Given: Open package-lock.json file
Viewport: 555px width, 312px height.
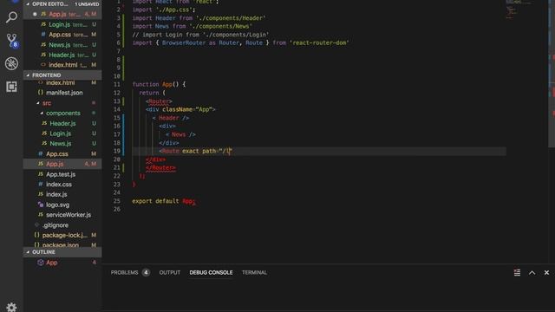Looking at the screenshot, I should click(x=62, y=235).
